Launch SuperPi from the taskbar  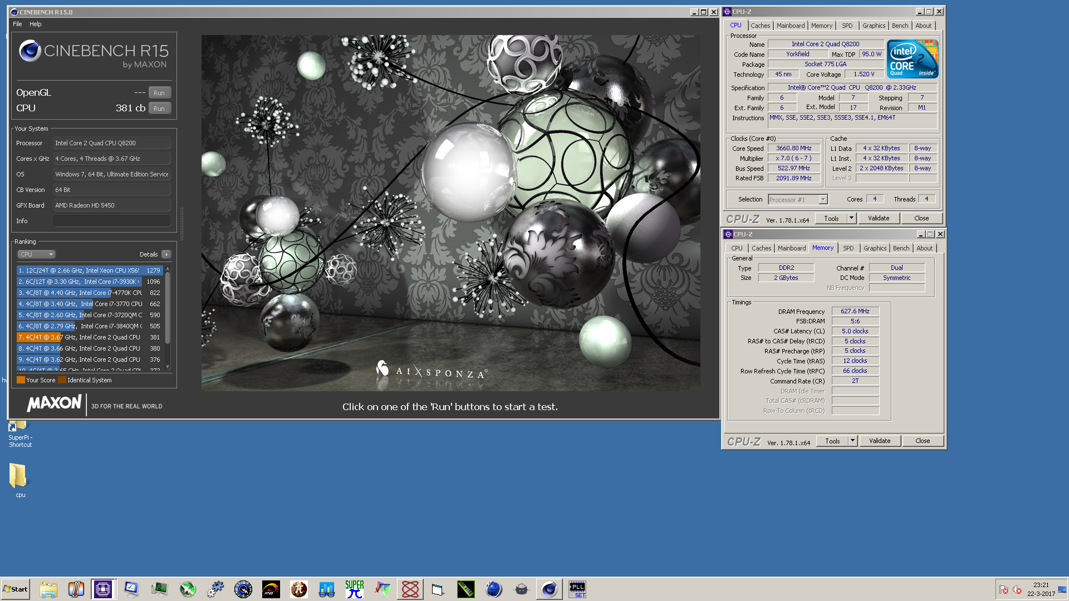tap(355, 589)
